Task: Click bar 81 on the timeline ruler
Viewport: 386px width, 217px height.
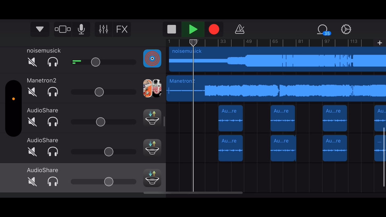Action: click(x=301, y=41)
